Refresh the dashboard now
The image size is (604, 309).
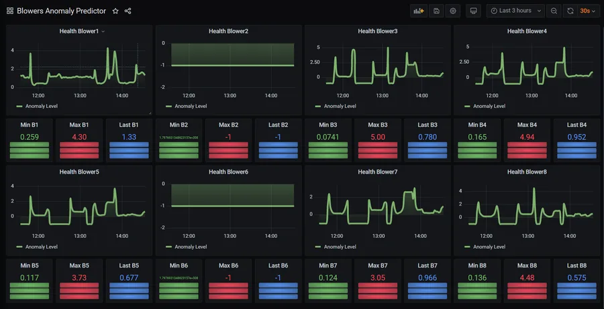pyautogui.click(x=570, y=11)
